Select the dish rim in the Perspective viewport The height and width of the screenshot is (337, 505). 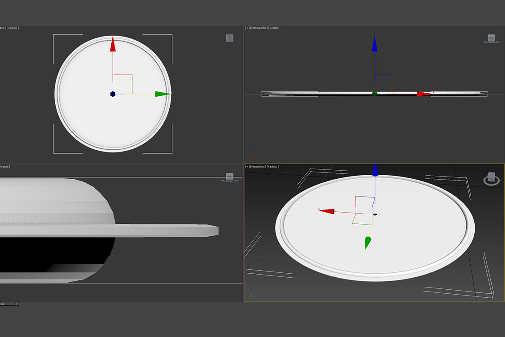[375, 276]
